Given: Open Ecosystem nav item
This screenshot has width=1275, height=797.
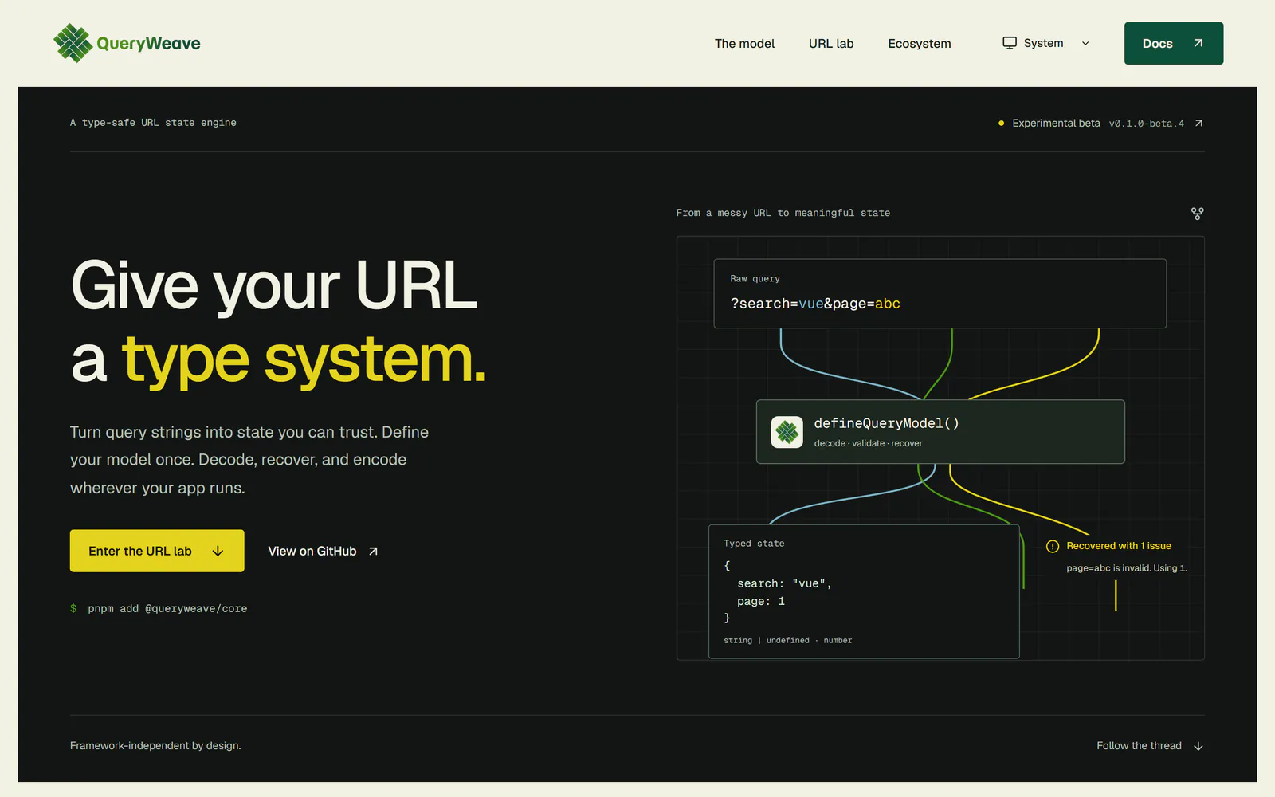Looking at the screenshot, I should pyautogui.click(x=920, y=44).
